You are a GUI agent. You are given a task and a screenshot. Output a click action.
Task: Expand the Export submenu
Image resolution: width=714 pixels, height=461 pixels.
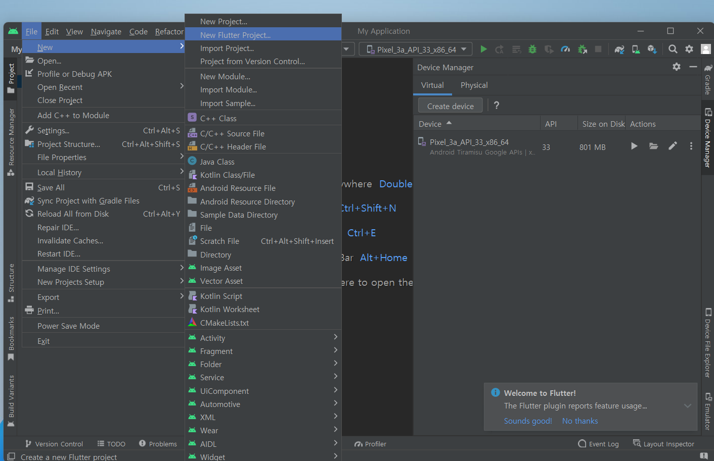click(103, 297)
